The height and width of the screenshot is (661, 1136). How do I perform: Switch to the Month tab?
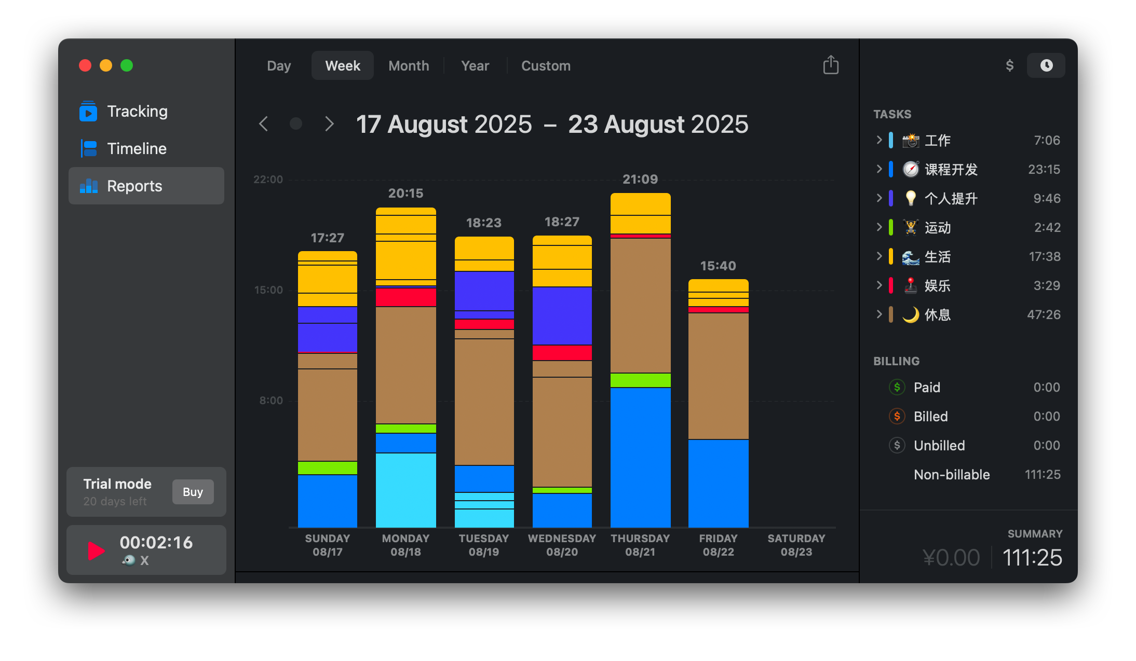(409, 66)
